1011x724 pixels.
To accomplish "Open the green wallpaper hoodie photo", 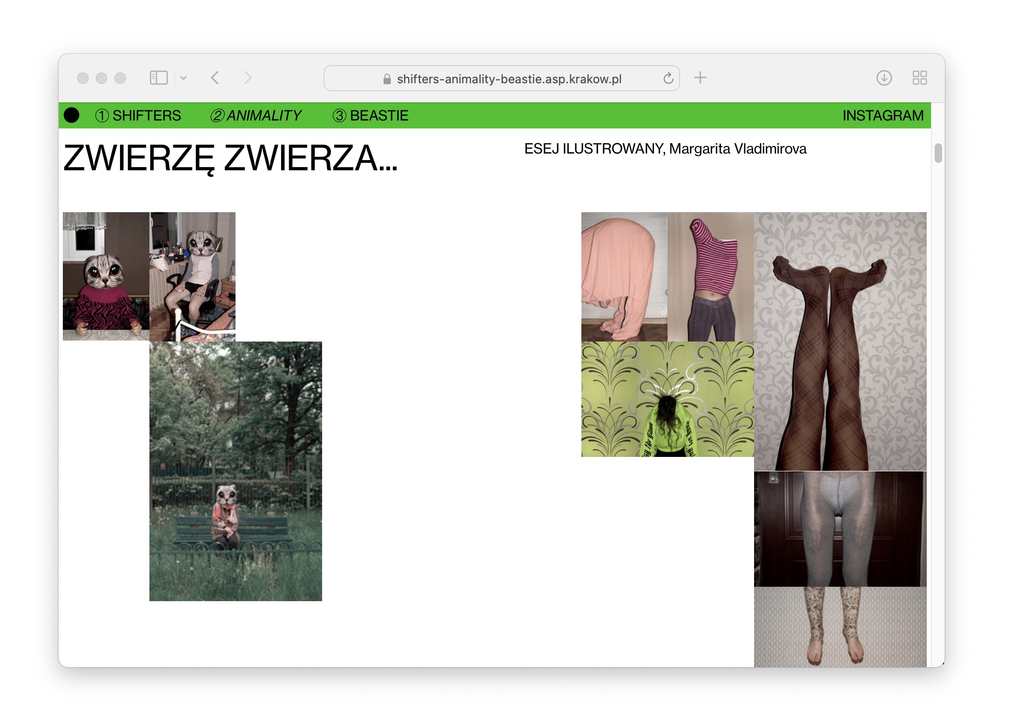I will 667,399.
